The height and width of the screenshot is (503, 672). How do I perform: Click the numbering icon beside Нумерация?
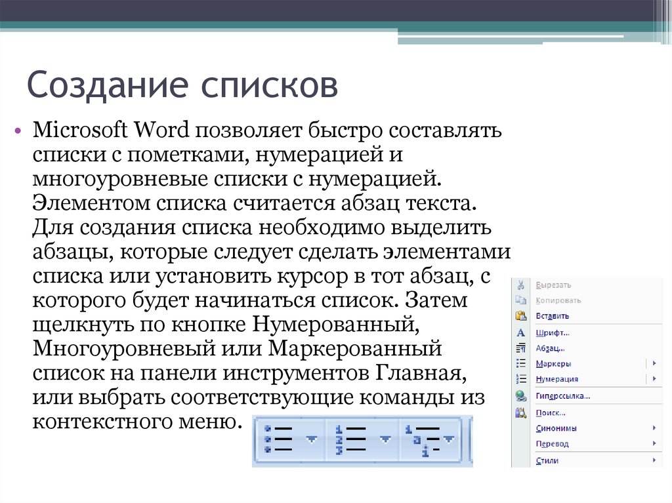click(x=520, y=379)
